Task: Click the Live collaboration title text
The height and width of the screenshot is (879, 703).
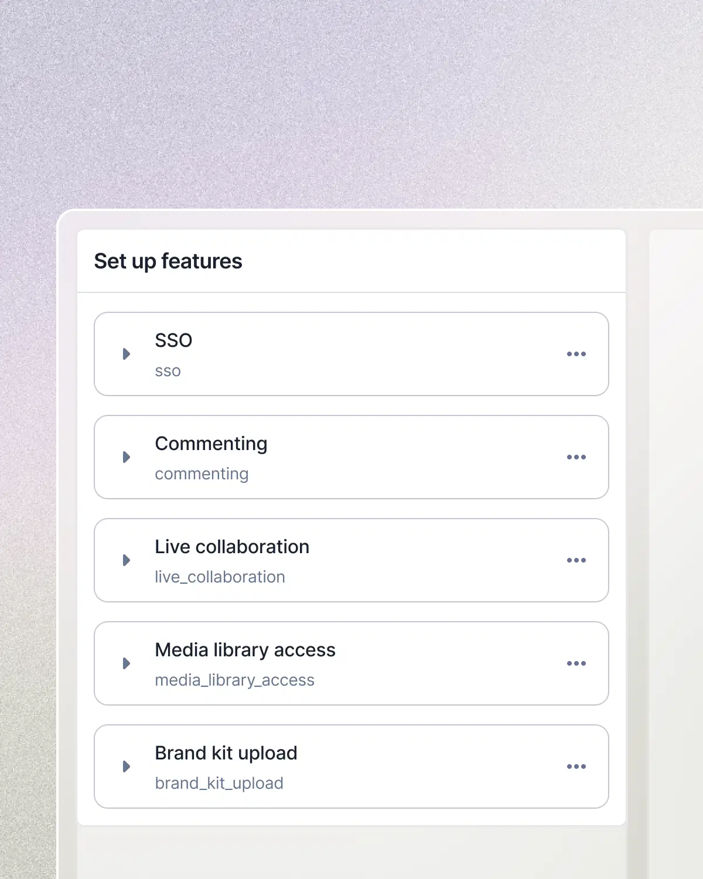Action: click(232, 547)
